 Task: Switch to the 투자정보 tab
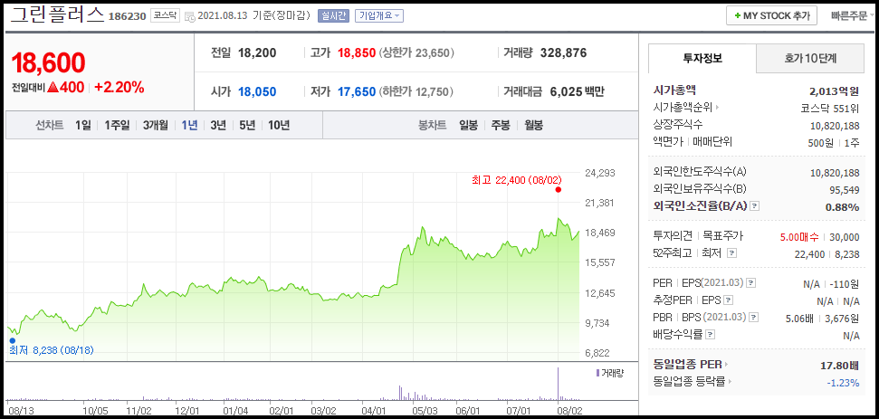click(x=702, y=58)
